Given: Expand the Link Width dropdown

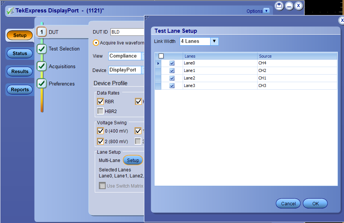Looking at the screenshot, I should 214,41.
